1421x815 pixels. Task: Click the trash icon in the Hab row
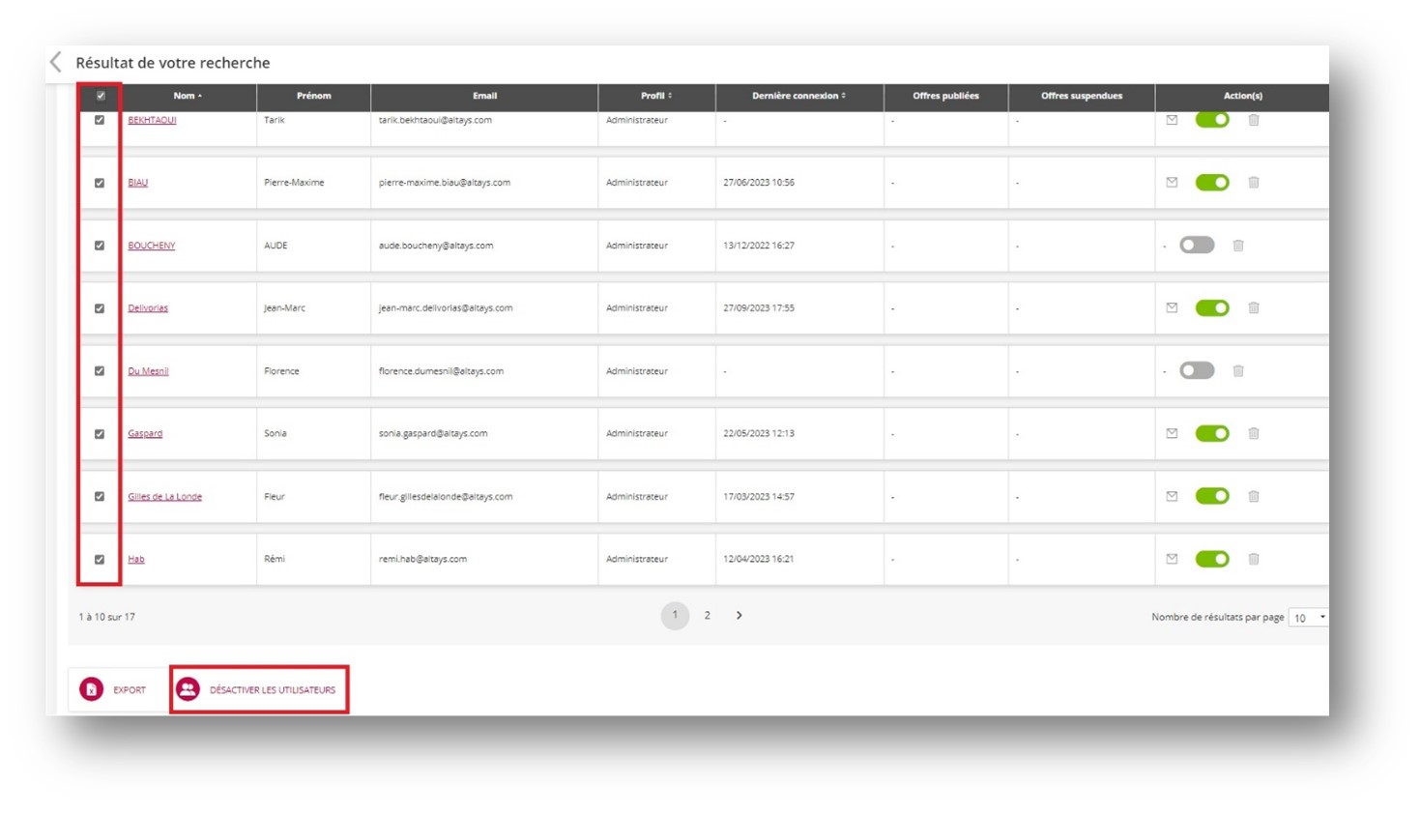click(1254, 559)
